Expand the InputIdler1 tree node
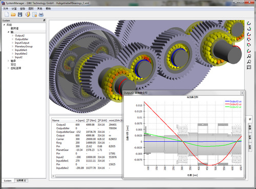The image size is (256, 189). click(x=13, y=50)
